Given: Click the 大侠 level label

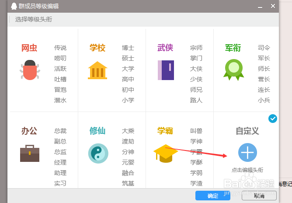Looking at the screenshot, I should pyautogui.click(x=196, y=69).
